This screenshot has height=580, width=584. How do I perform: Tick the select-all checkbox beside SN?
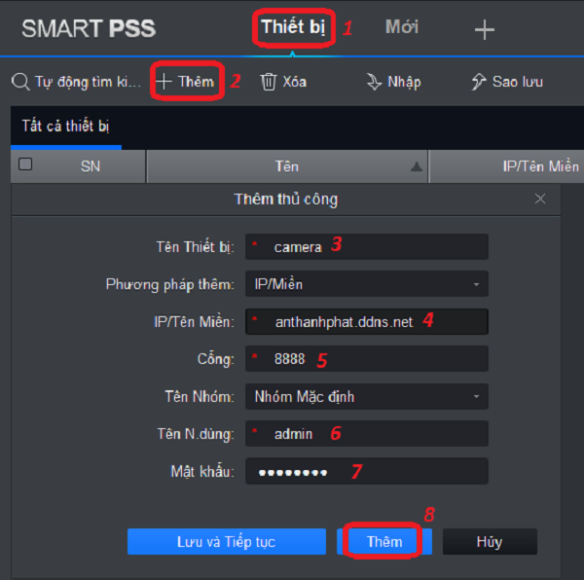[25, 164]
